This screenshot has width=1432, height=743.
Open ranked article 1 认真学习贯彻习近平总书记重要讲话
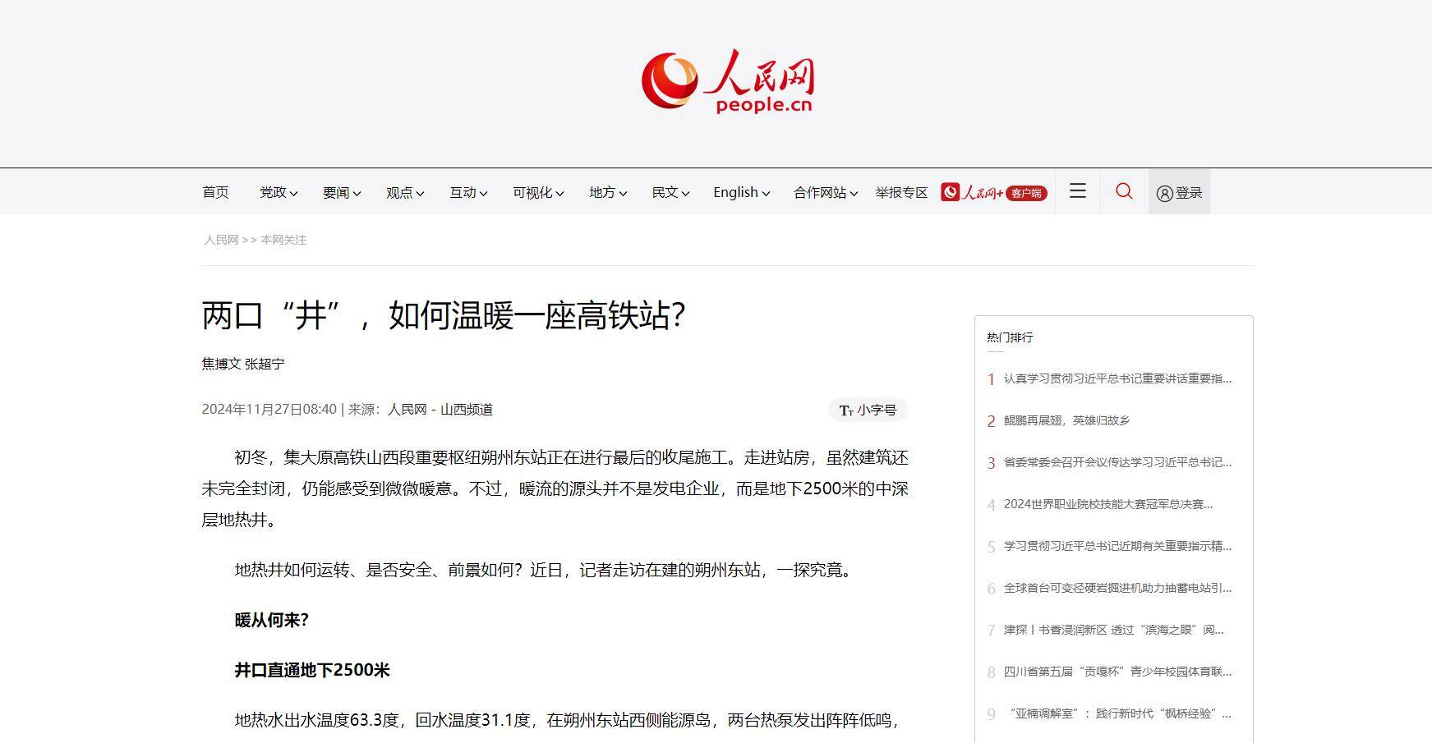pos(1117,378)
